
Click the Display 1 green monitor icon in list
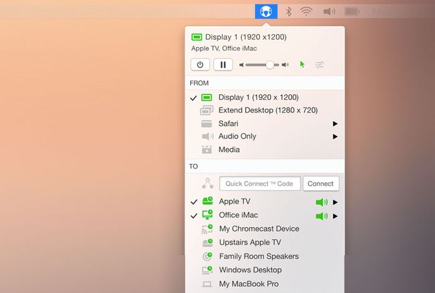point(206,97)
